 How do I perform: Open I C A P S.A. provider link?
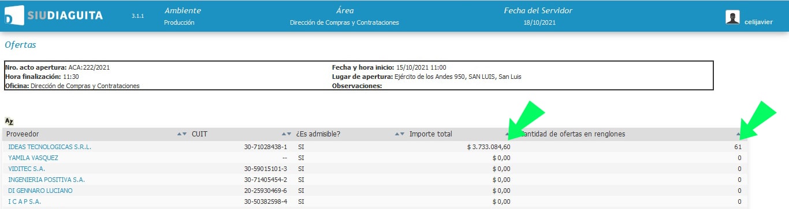pos(24,202)
